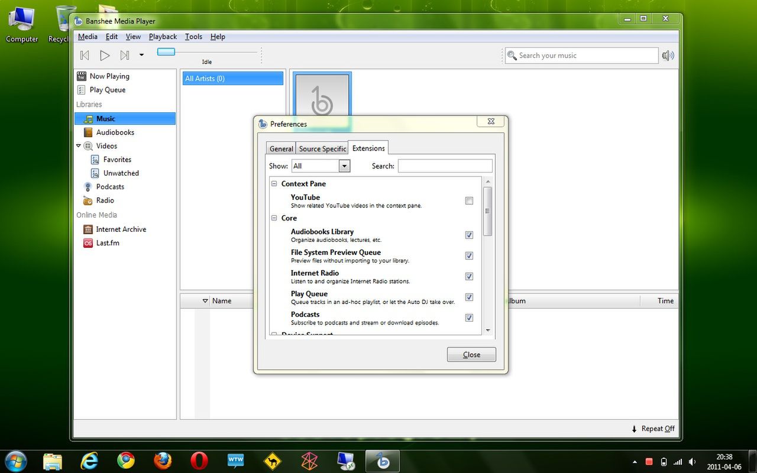
Task: Open the View menu
Action: 133,37
